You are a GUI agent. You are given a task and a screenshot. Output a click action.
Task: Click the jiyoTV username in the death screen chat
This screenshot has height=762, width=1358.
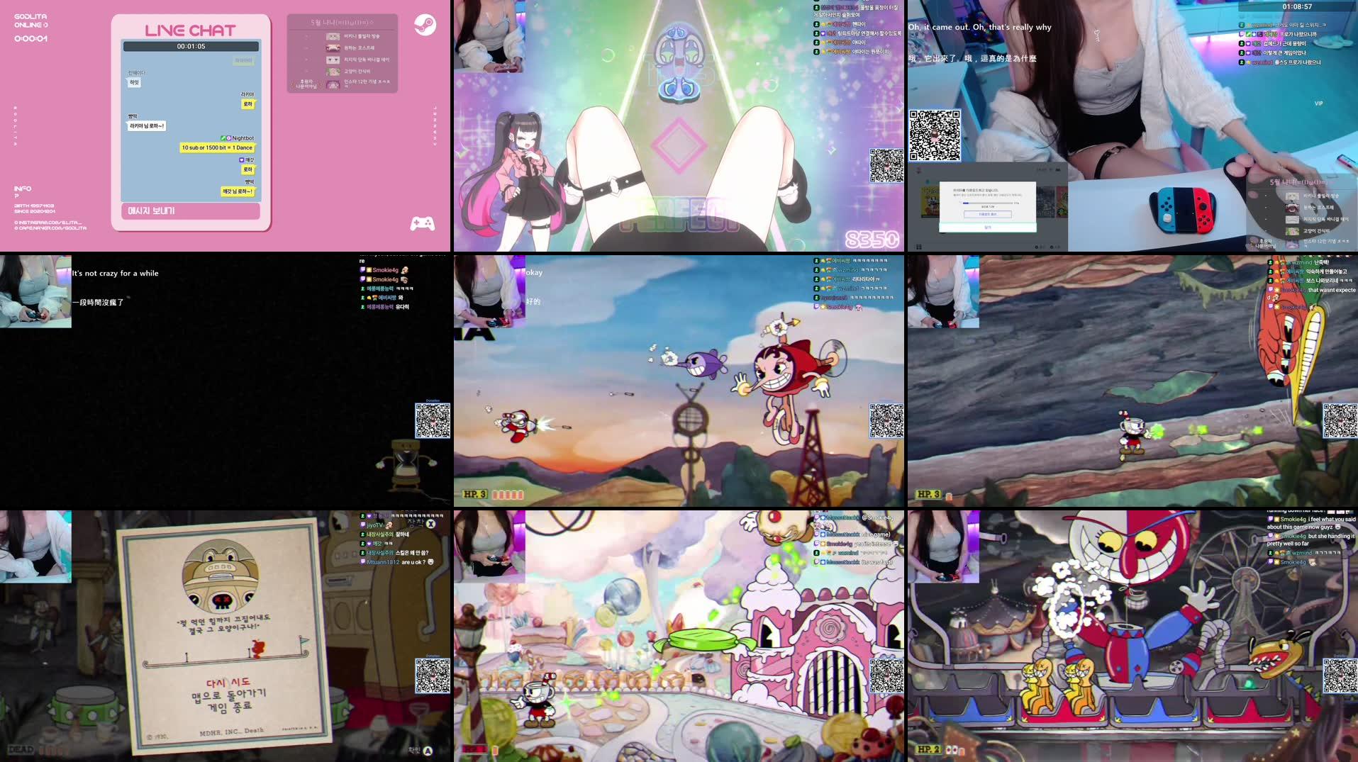(374, 525)
